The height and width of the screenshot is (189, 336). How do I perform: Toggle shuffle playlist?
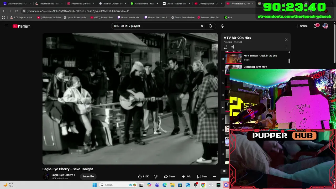tap(233, 47)
